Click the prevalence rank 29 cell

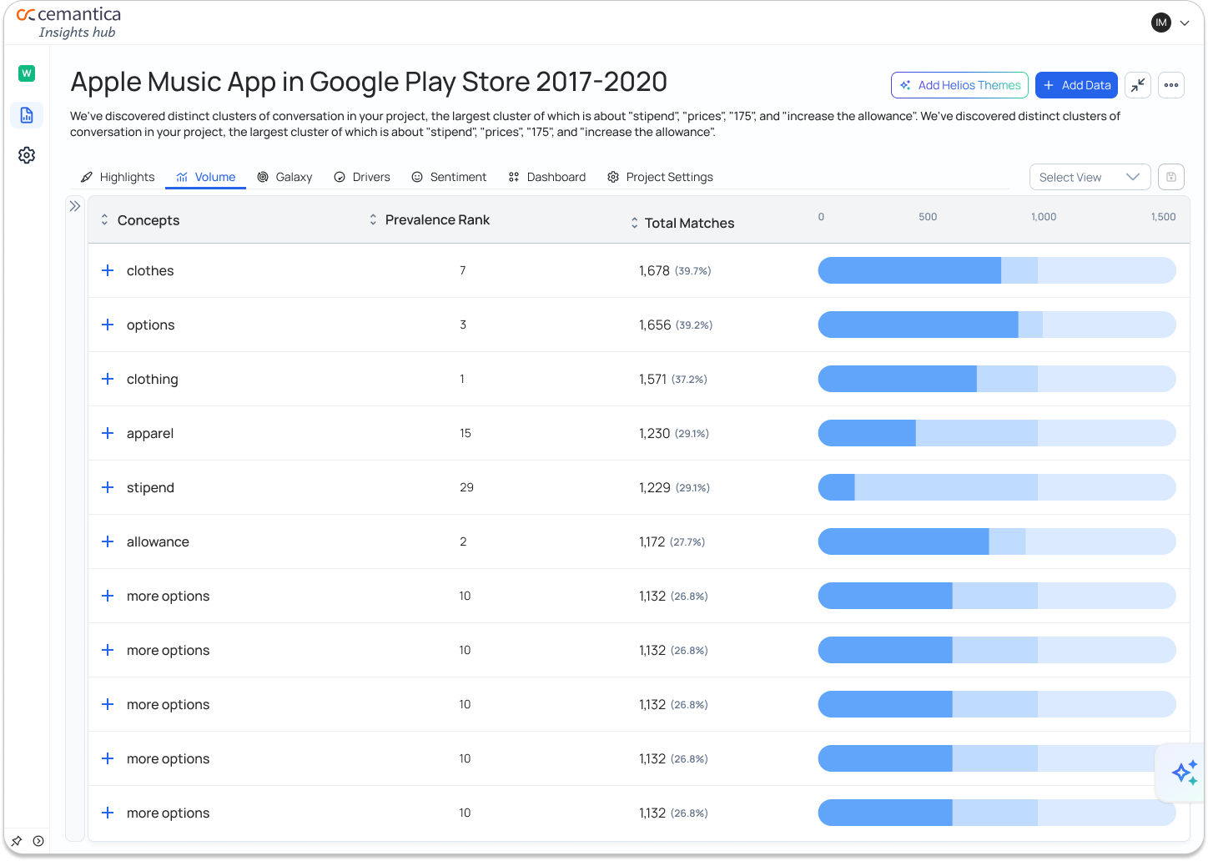(x=466, y=487)
